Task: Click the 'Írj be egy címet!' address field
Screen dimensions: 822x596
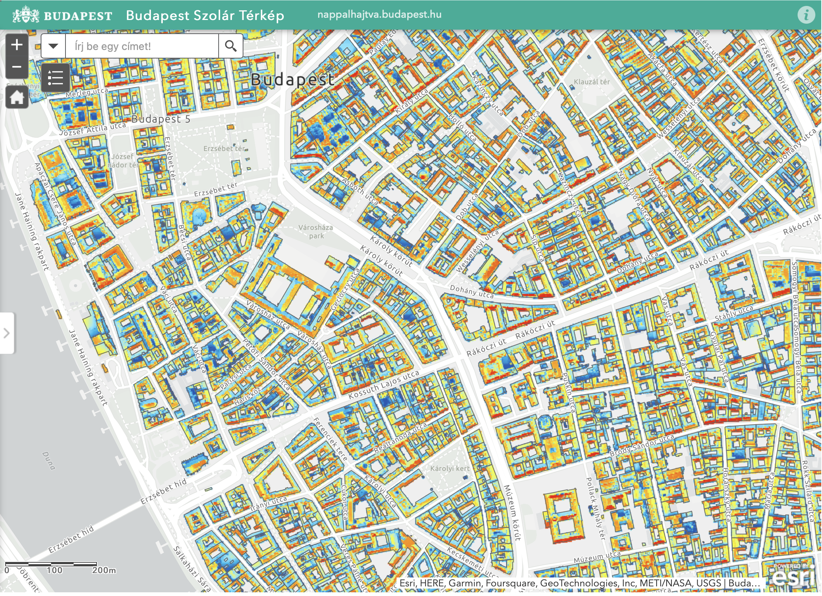Action: tap(142, 46)
